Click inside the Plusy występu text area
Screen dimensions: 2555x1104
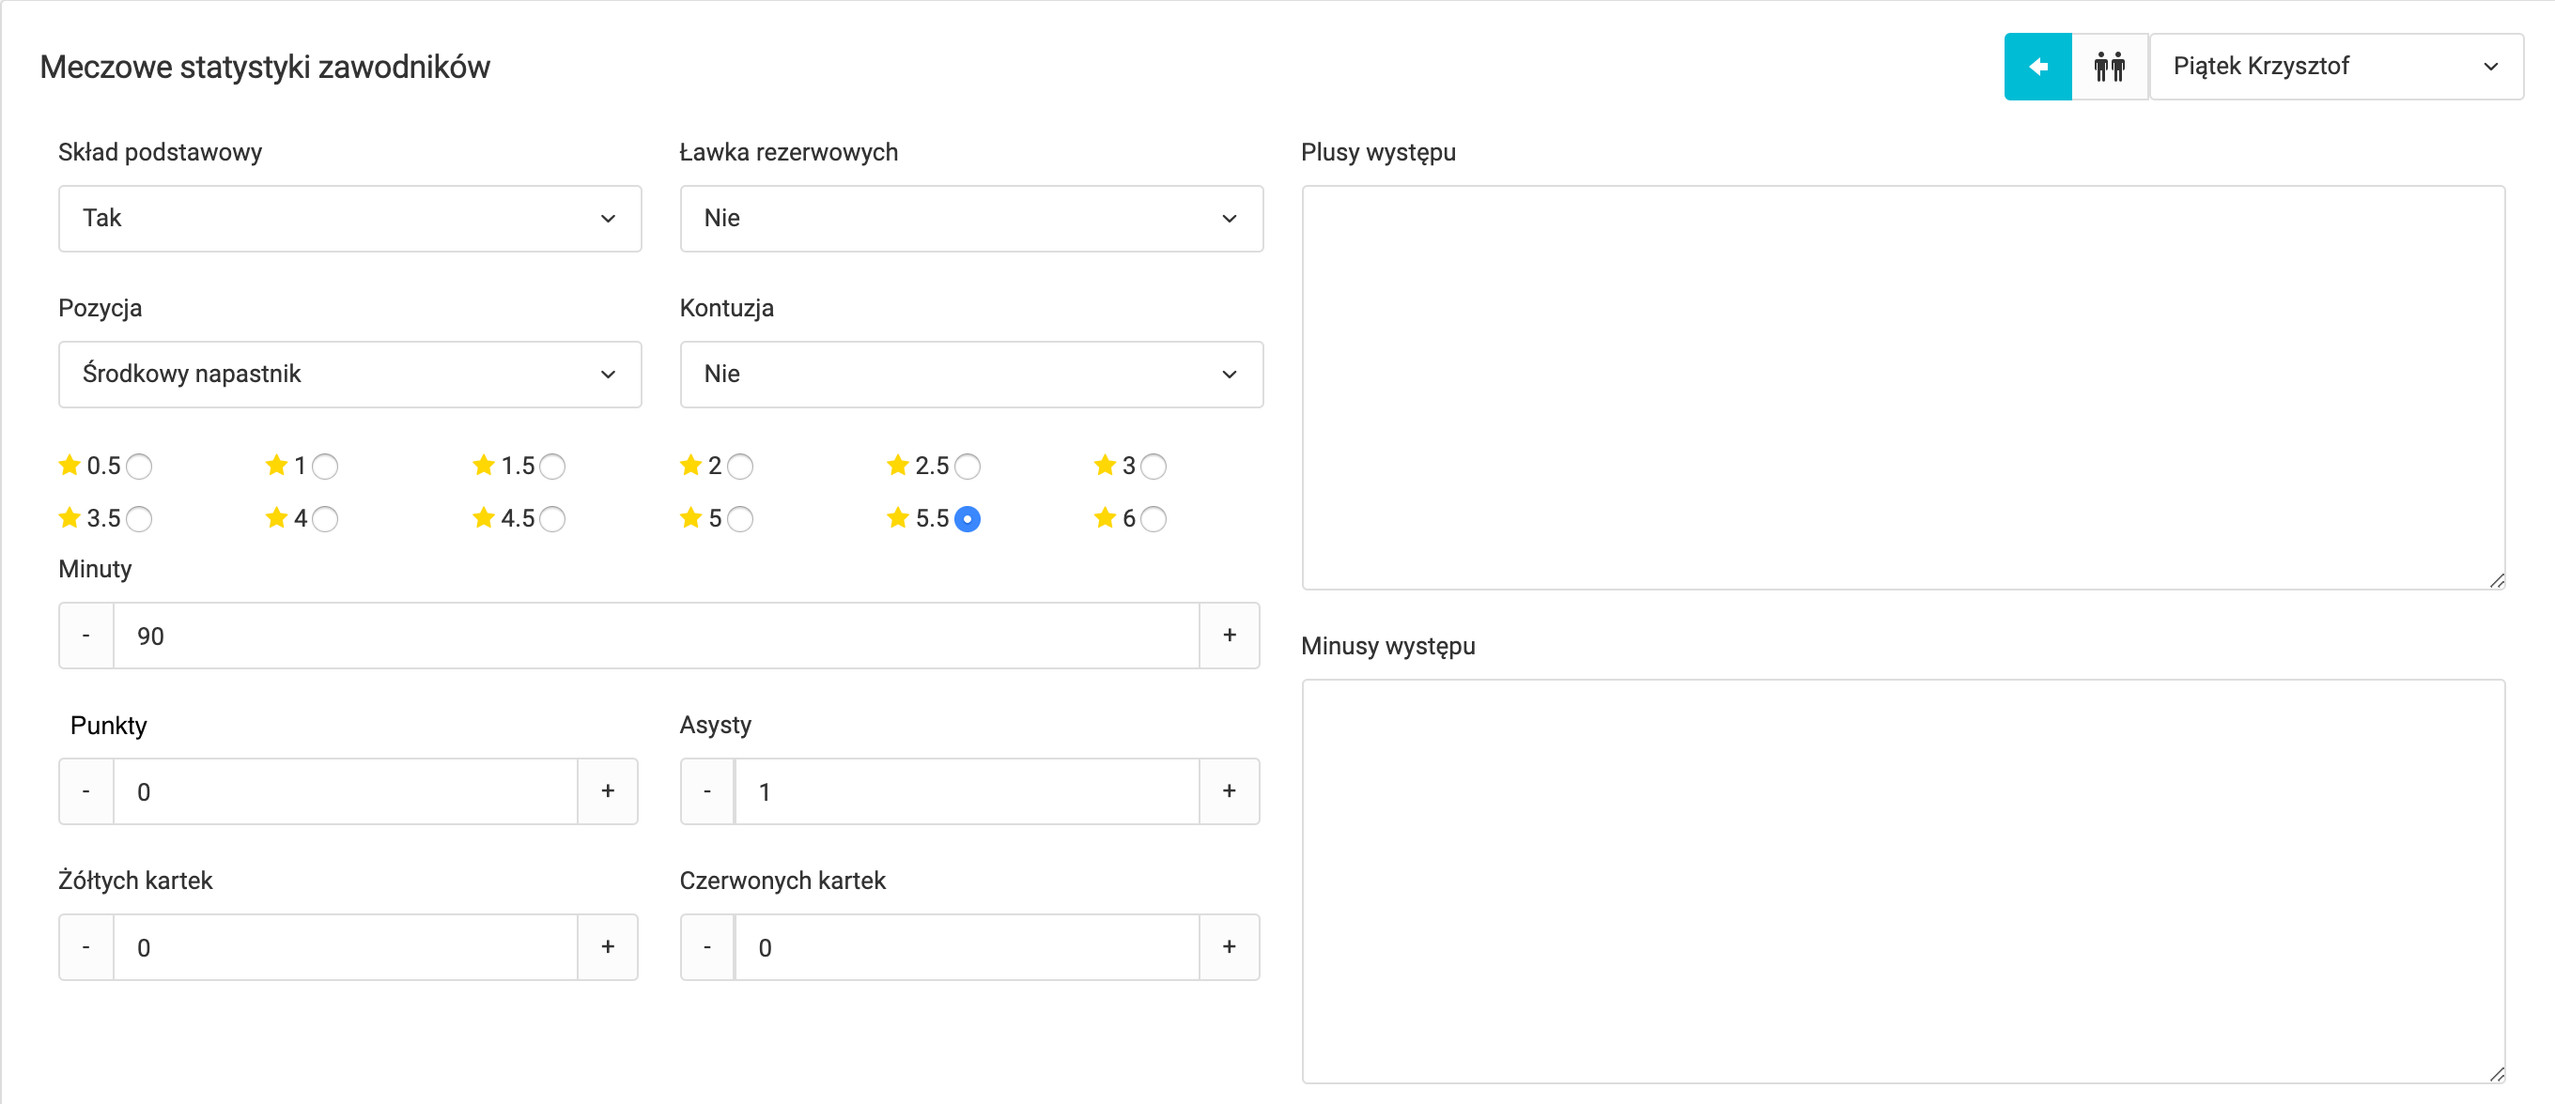[x=1902, y=387]
